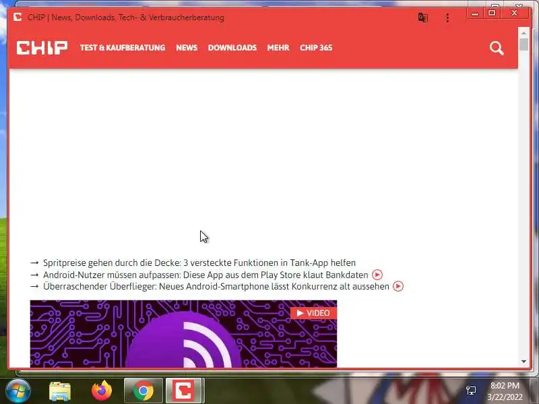The image size is (539, 404).
Task: Open File Explorer from the taskbar
Action: coord(60,391)
